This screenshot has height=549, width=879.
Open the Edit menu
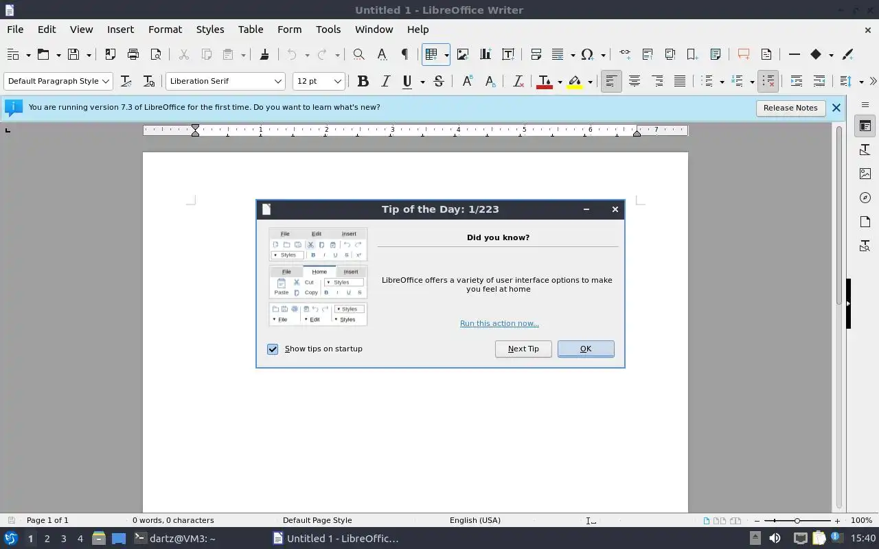47,30
